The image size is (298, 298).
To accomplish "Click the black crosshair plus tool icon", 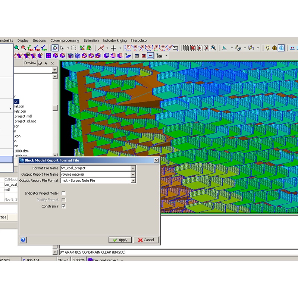I will click(114, 48).
